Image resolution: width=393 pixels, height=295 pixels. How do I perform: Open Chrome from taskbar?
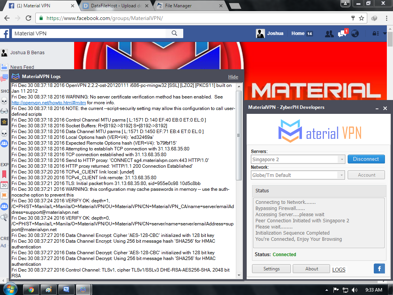(x=31, y=290)
